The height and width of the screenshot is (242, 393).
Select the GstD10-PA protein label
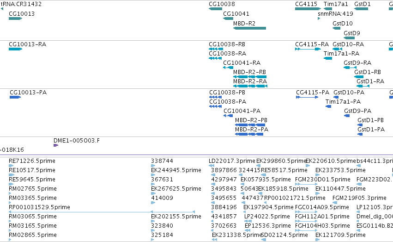[349, 93]
